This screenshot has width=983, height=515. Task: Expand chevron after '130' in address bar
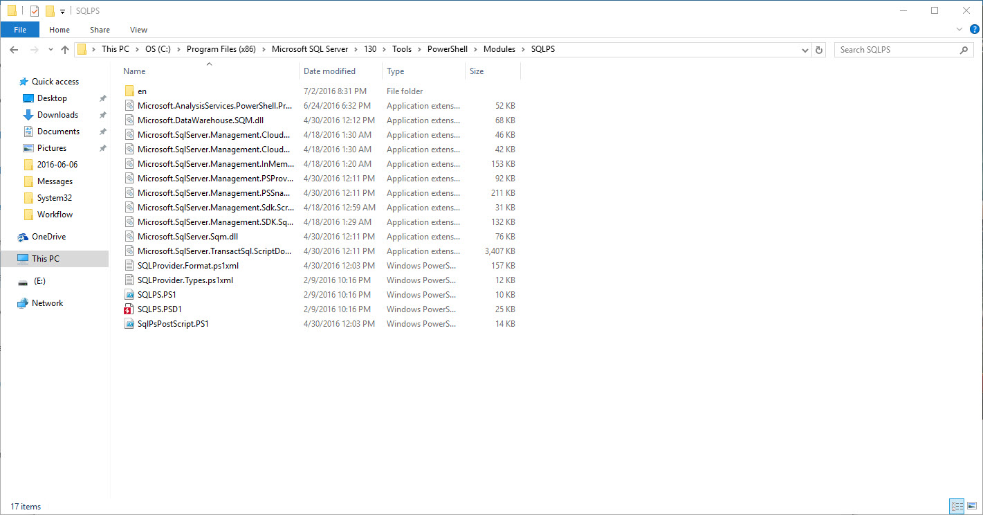pos(385,50)
